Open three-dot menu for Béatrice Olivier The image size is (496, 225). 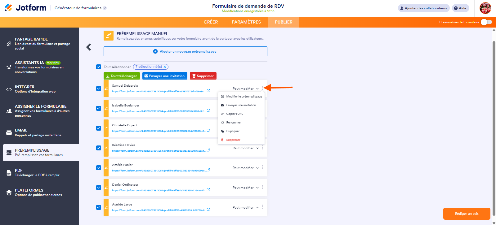262,148
